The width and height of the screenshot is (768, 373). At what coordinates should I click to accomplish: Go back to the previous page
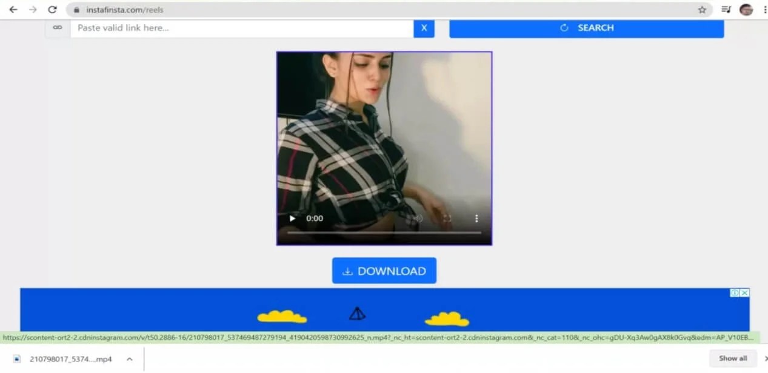[13, 10]
